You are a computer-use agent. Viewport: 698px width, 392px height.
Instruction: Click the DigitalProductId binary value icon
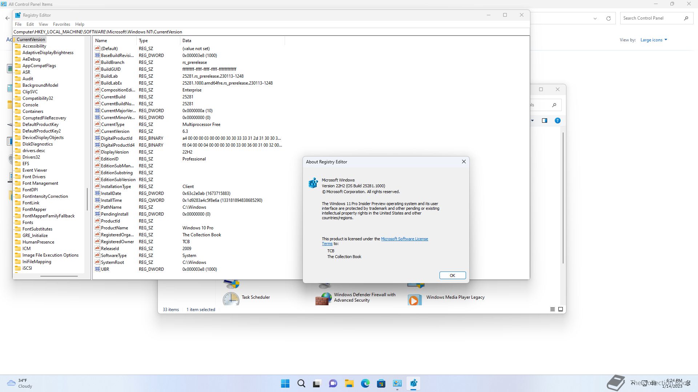[97, 138]
